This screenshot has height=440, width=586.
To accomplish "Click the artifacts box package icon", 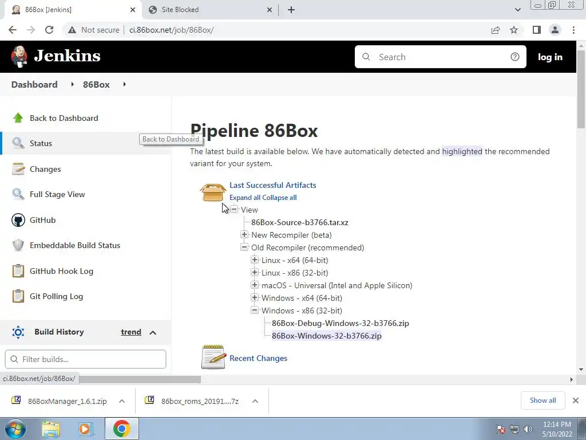I will [x=213, y=192].
